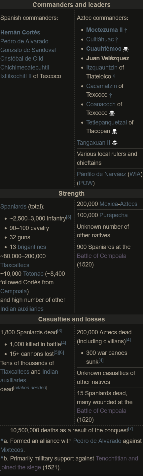143x476 pixels.
Task: Click the dagger symbol beside Cuitláhuac
Action: tap(117, 39)
